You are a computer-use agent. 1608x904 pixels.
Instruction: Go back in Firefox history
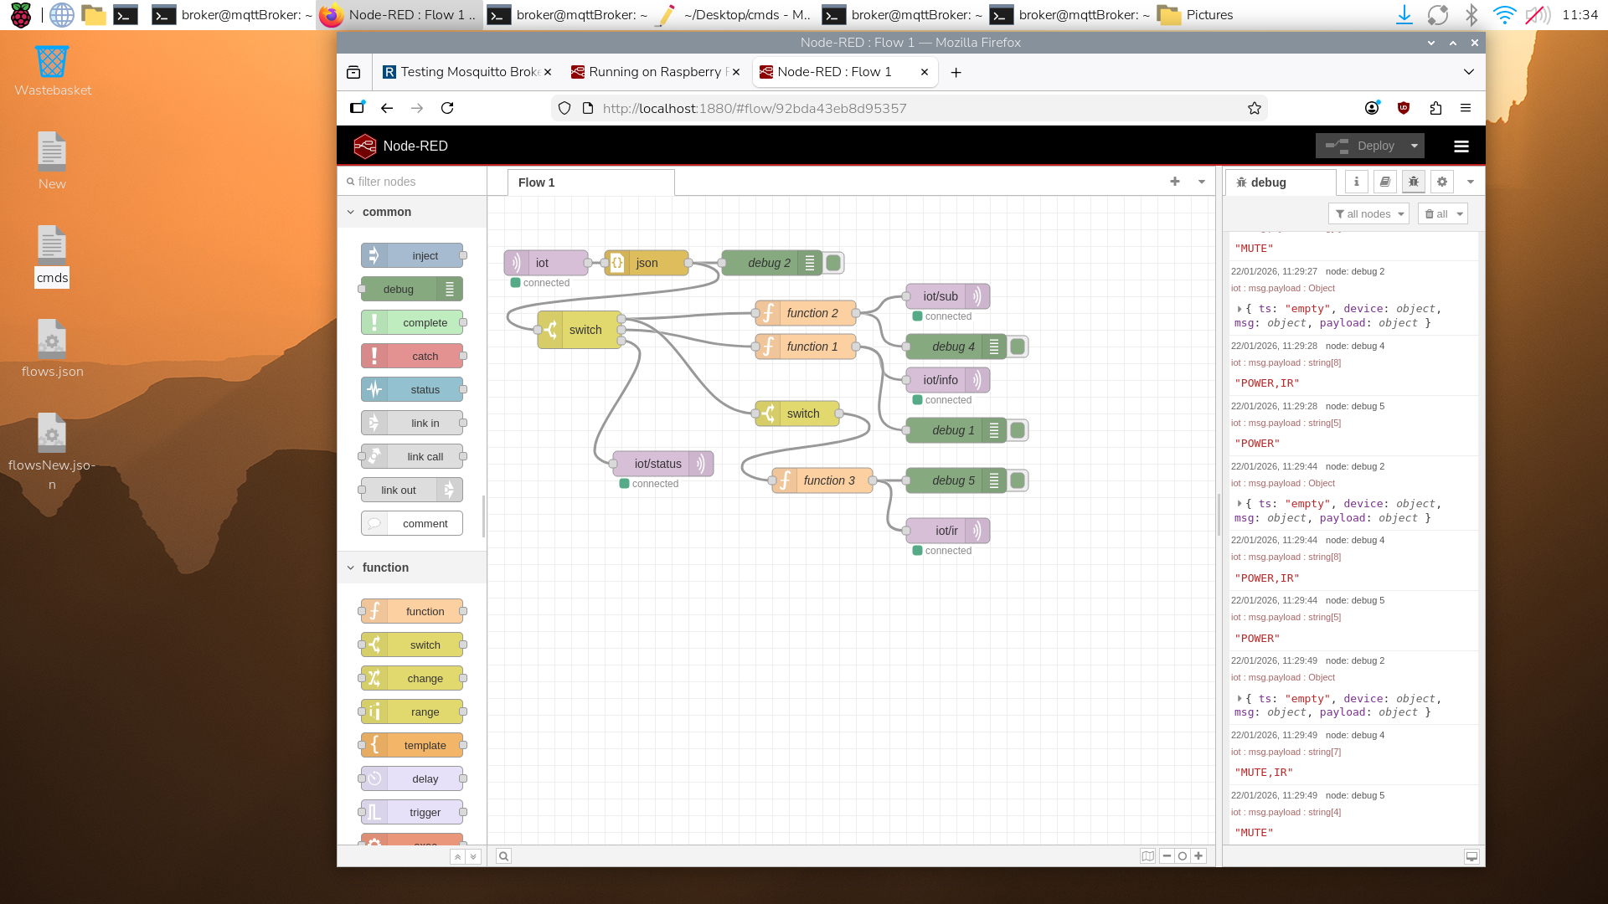pyautogui.click(x=387, y=108)
